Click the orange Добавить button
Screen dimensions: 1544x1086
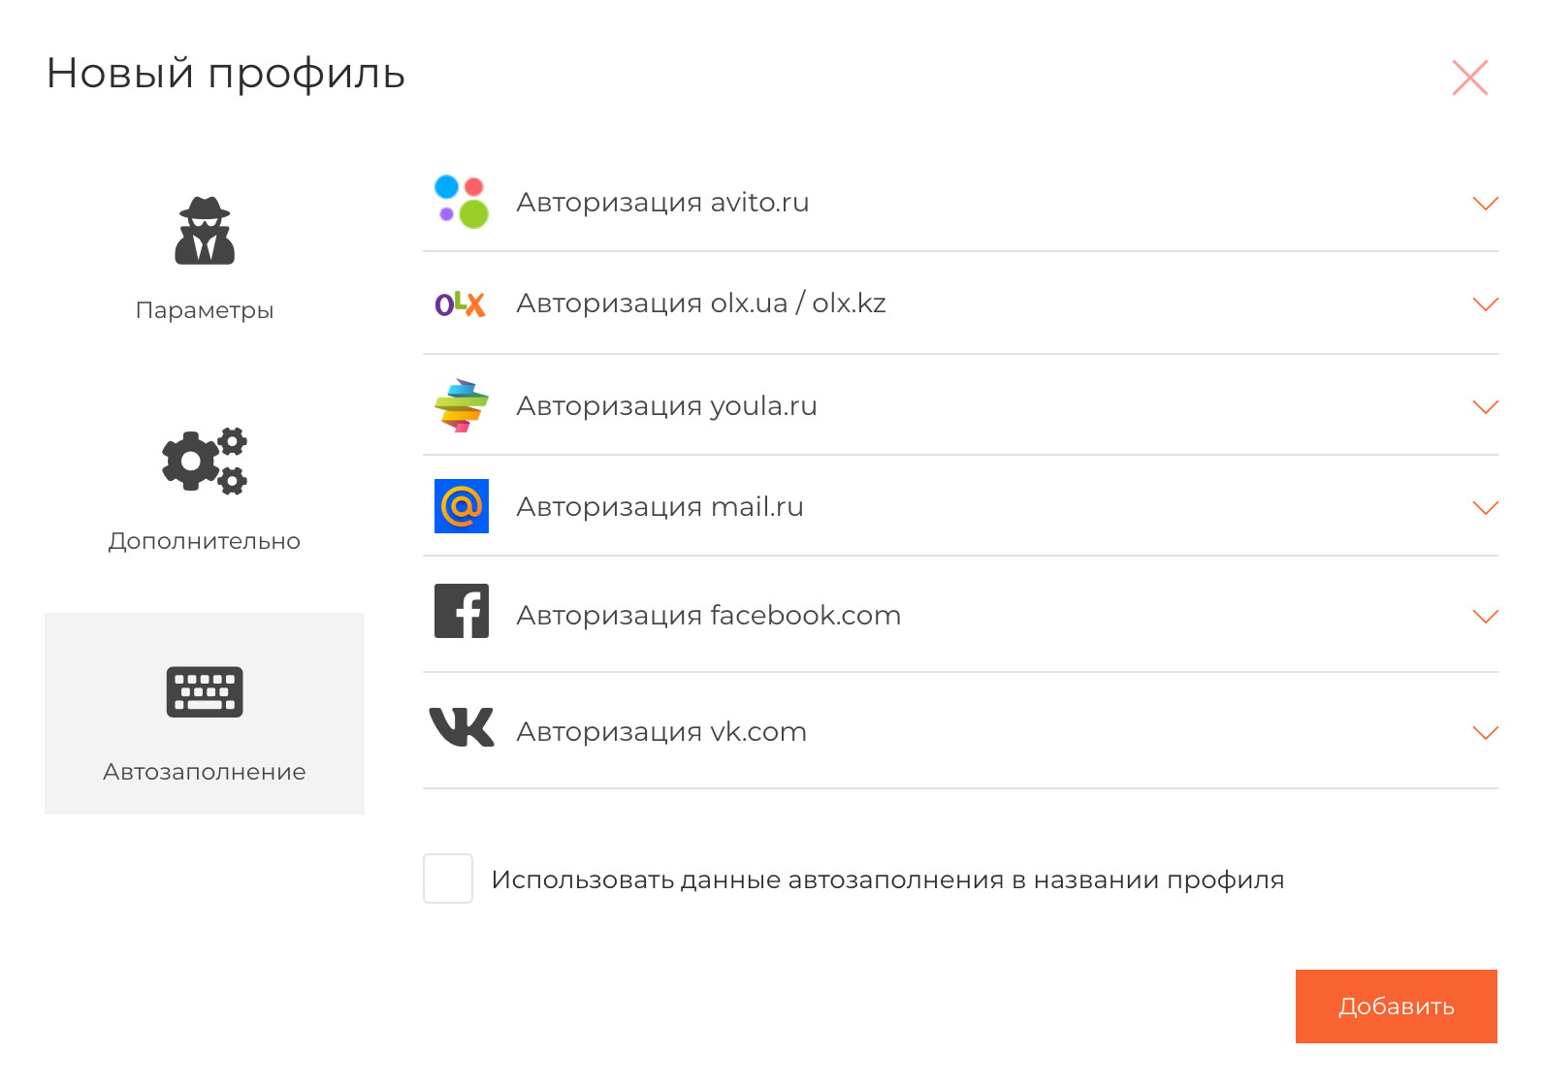pos(1397,1006)
